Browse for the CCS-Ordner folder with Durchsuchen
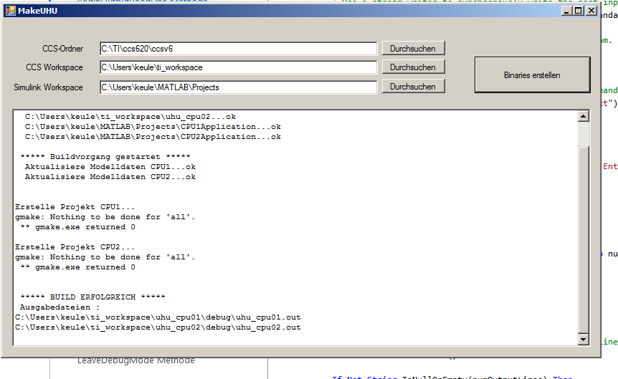 pos(413,49)
